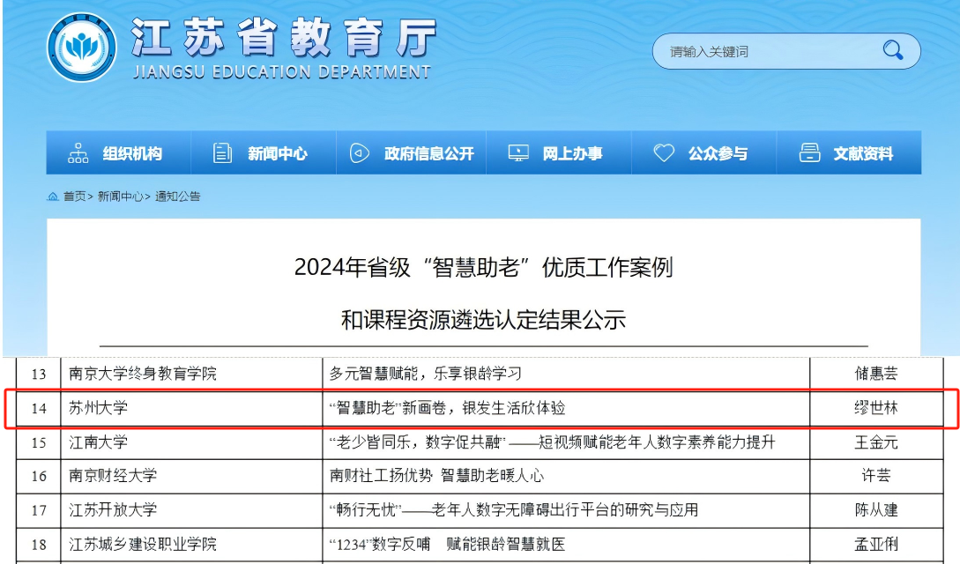Click the breadcrumb home icon
The image size is (960, 564).
point(53,197)
